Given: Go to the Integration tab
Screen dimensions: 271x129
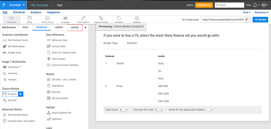Looking at the screenshot, I should 53,12.
